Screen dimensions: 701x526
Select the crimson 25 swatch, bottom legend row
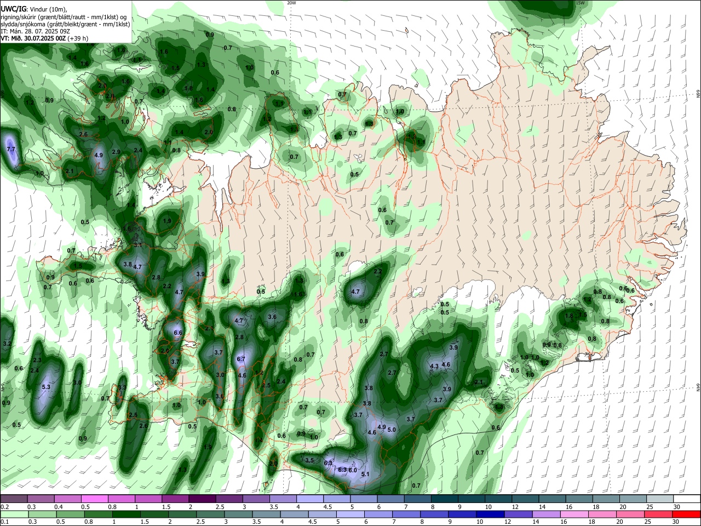tap(658, 514)
